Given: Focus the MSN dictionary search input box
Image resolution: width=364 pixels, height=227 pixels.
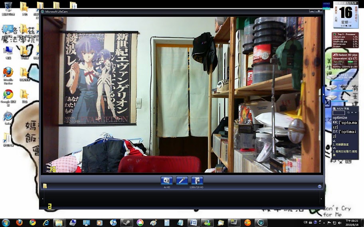Looking at the screenshot, I should click(339, 113).
